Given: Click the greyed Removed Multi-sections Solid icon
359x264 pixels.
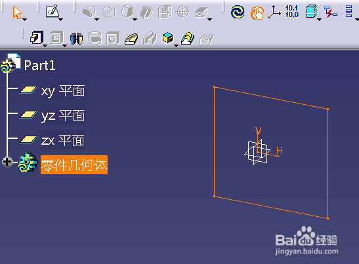Looking at the screenshot, I should tap(206, 39).
